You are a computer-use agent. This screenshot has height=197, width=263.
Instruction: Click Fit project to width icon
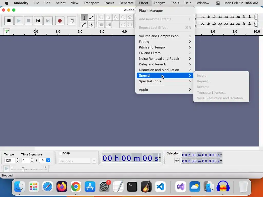123,17
